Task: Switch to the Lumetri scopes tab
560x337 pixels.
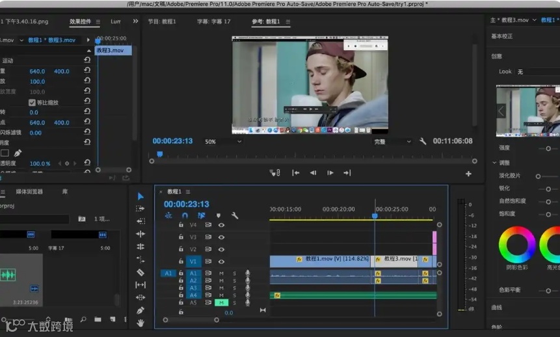Action: click(115, 21)
